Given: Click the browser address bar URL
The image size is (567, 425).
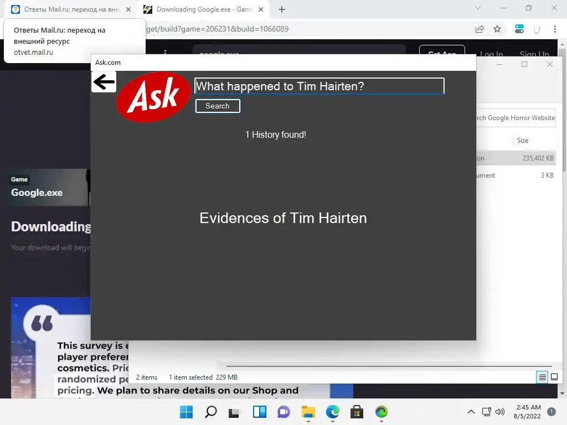Looking at the screenshot, I should pos(217,29).
